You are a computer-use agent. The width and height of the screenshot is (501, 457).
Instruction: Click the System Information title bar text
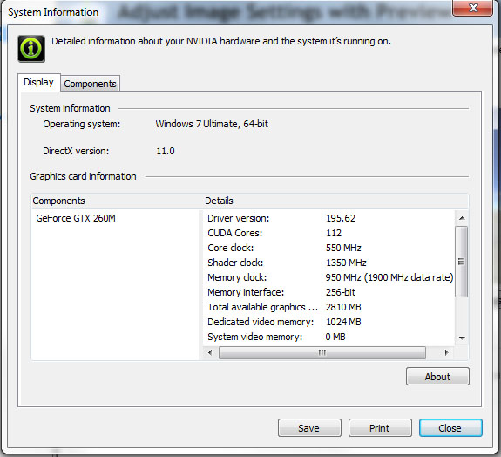(53, 12)
